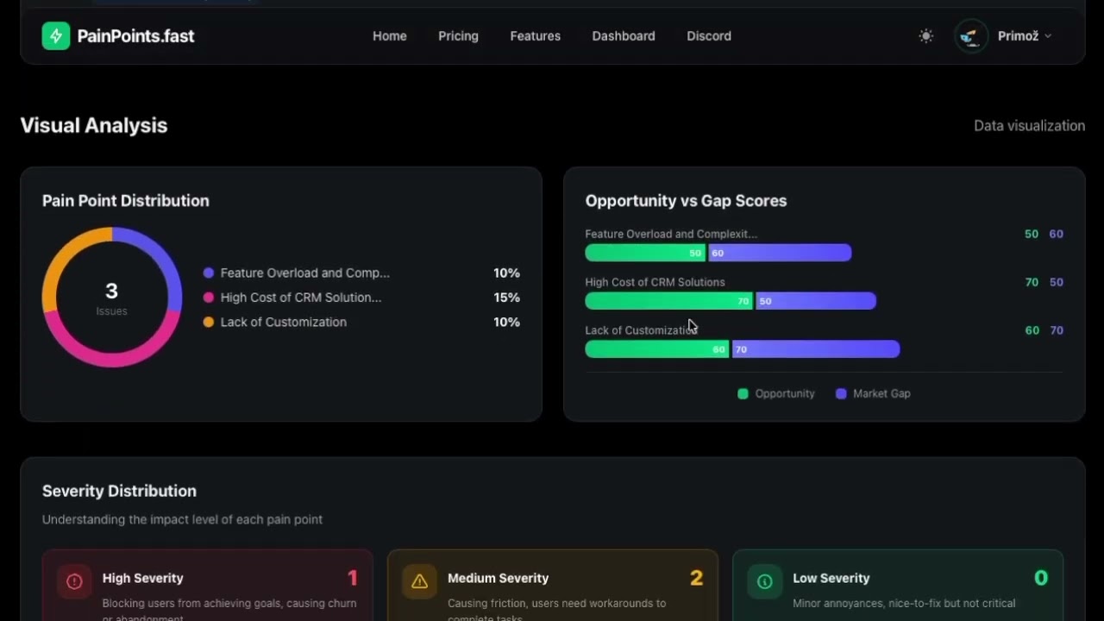Click the green Lack of Customization opportunity bar

pyautogui.click(x=657, y=349)
